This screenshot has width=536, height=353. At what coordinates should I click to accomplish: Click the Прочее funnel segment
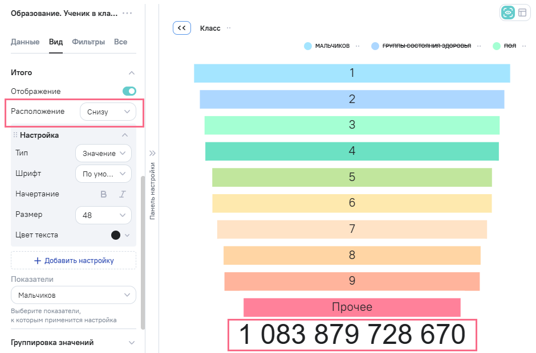(x=352, y=307)
